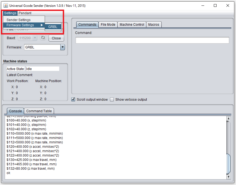Click the Active State Idle field

[42, 69]
